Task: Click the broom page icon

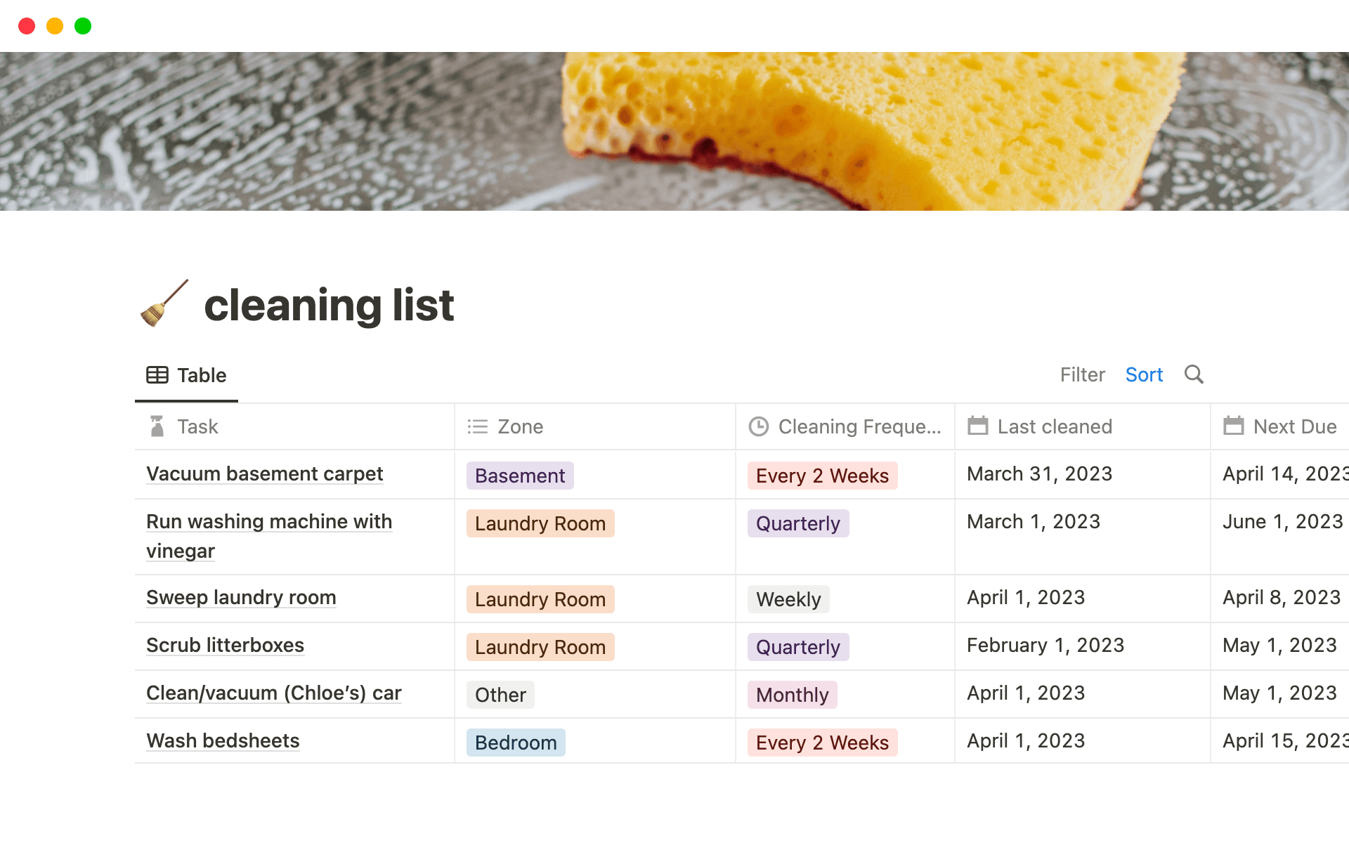Action: [x=164, y=304]
